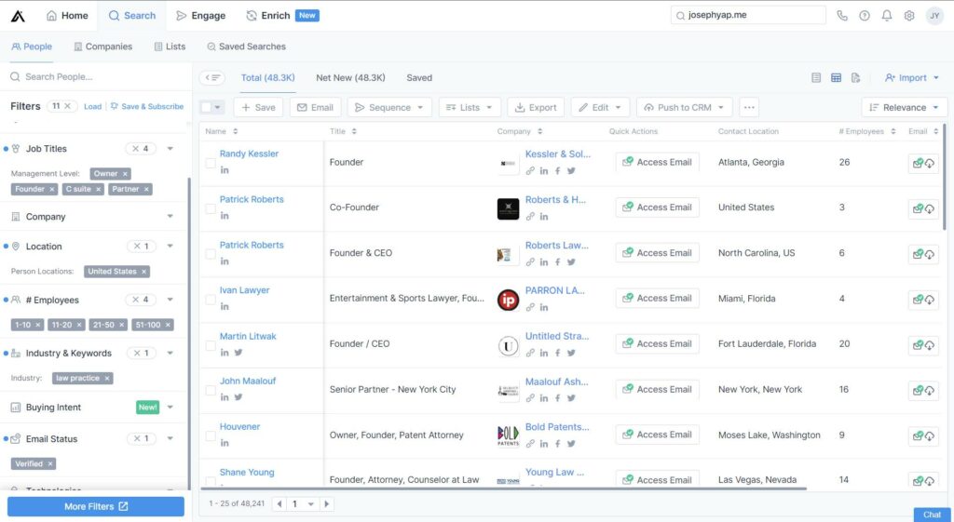Switch to compact list view icon
This screenshot has height=522, width=954.
pos(816,78)
